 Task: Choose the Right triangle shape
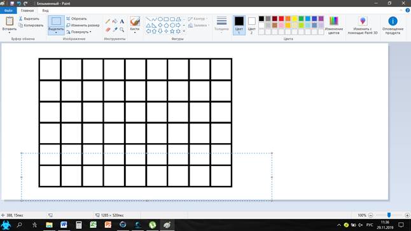154,25
